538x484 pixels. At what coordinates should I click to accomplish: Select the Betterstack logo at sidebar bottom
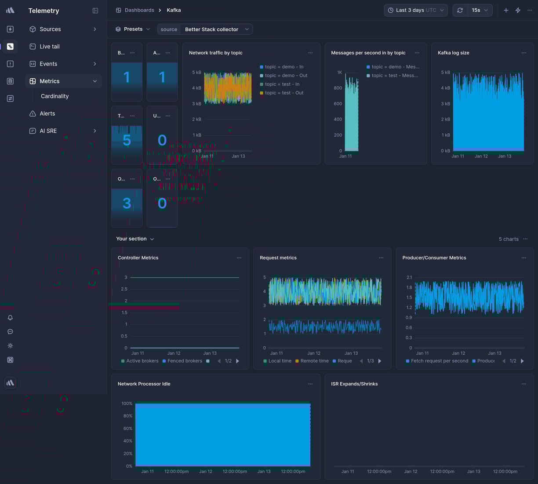coord(10,382)
